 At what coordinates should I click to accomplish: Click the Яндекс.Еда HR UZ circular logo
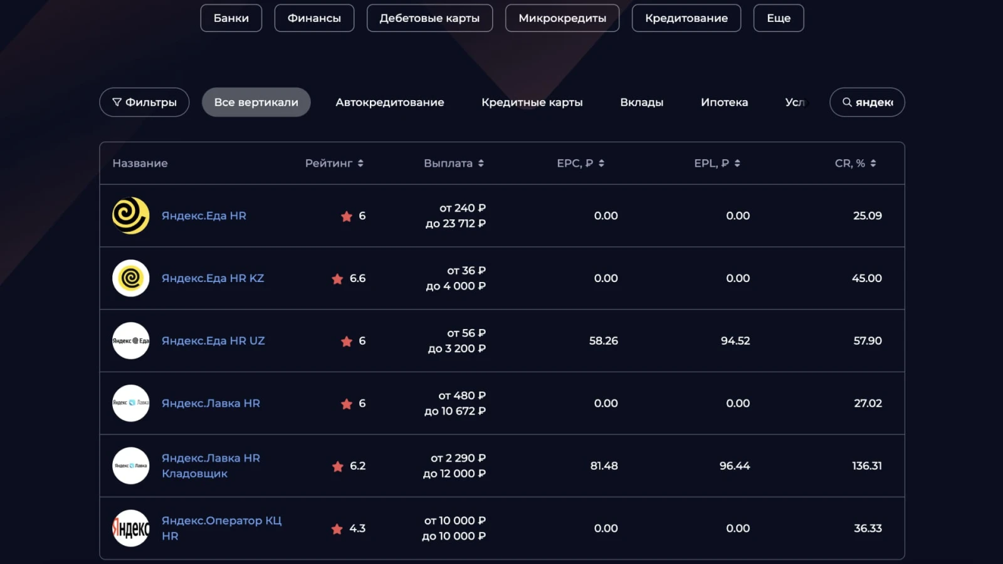coord(130,341)
